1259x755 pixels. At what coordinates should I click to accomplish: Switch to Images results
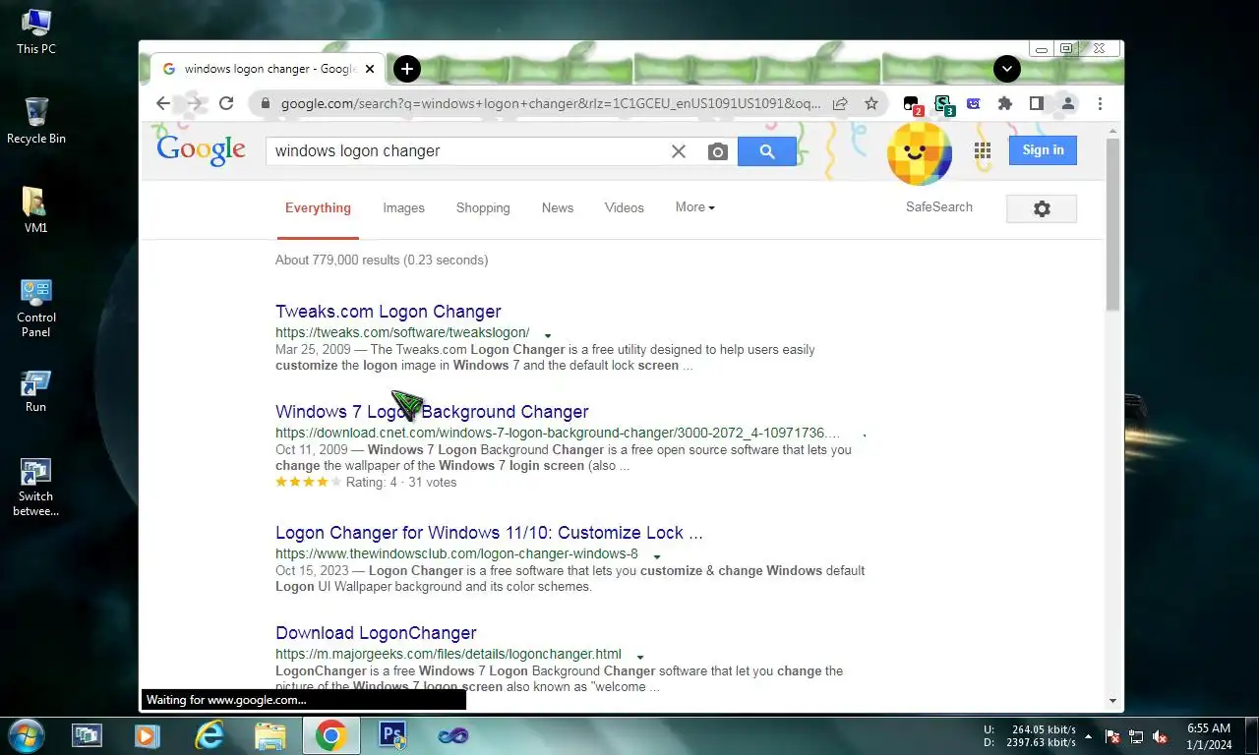coord(403,207)
